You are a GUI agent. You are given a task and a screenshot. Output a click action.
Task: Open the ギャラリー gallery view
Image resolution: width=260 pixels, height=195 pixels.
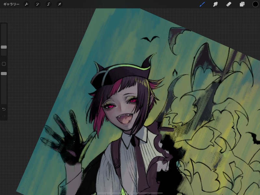pos(11,4)
